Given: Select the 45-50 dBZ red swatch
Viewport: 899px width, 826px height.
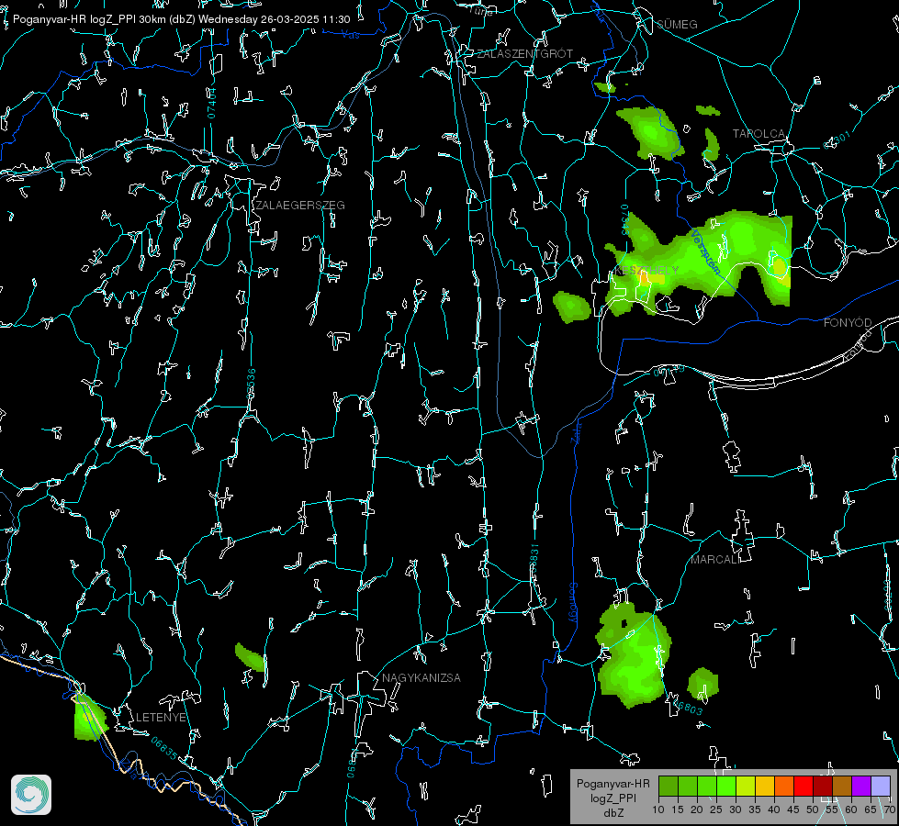Looking at the screenshot, I should pos(803,786).
